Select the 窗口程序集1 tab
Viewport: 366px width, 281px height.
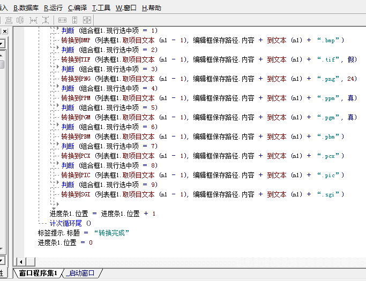(38, 274)
